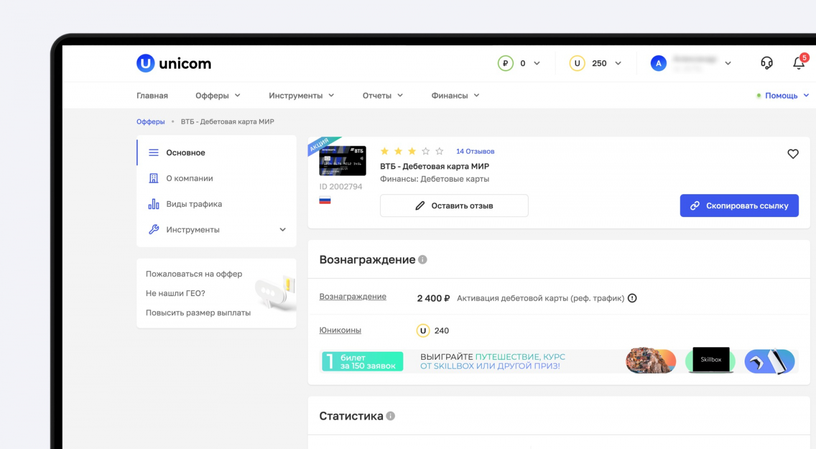Open the Помощь dropdown
Screen dimensions: 816x449
click(x=783, y=95)
